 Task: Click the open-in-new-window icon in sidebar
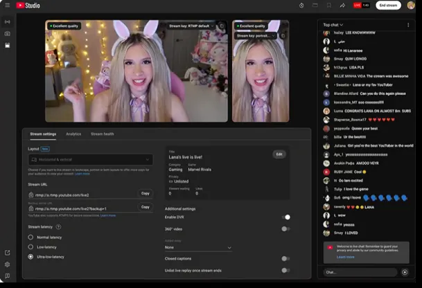7,253
